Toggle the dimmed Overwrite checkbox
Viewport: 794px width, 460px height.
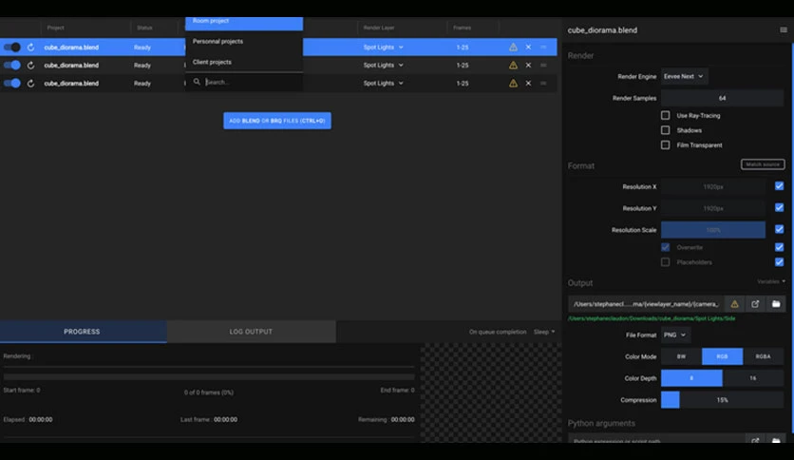(666, 247)
